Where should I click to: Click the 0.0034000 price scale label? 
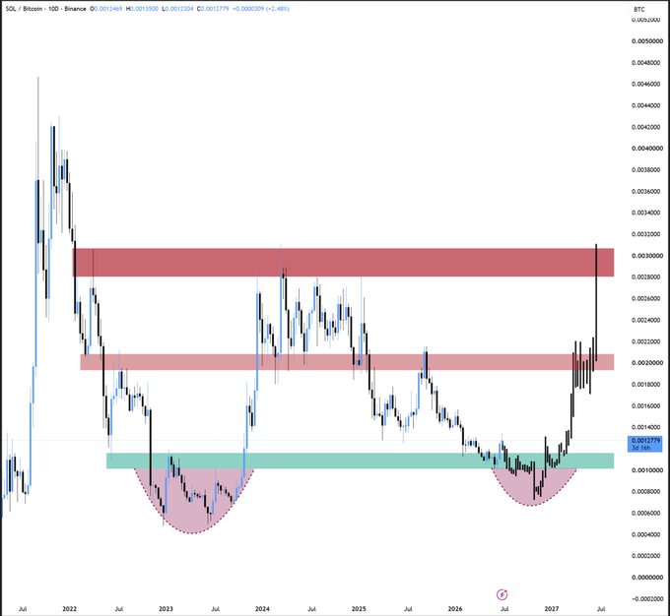click(647, 213)
